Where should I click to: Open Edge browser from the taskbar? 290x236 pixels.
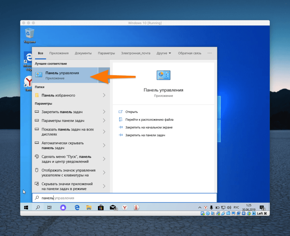[x=77, y=207]
